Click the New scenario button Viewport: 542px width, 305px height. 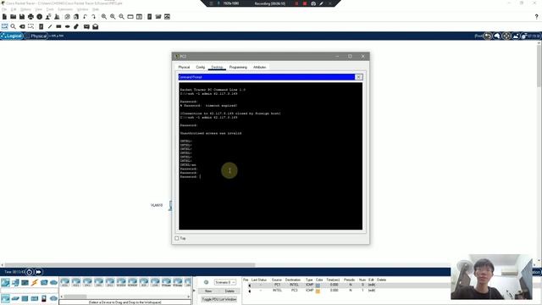coord(208,291)
